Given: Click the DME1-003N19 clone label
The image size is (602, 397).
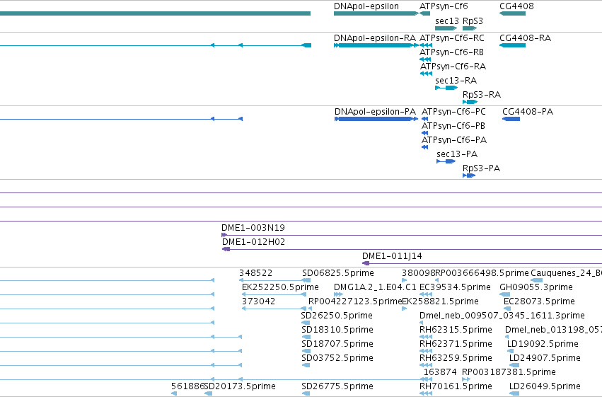Looking at the screenshot, I should point(253,228).
